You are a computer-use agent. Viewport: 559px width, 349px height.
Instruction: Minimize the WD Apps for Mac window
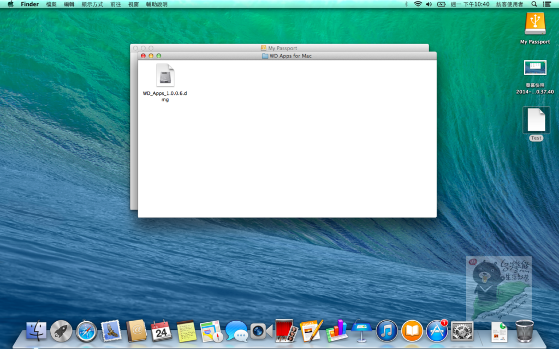coord(151,56)
